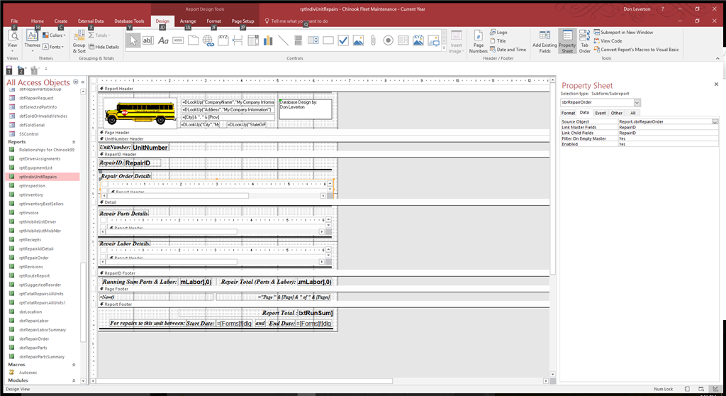The height and width of the screenshot is (396, 726).
Task: Collapse the Reports group in navigation pane
Action: [74, 142]
